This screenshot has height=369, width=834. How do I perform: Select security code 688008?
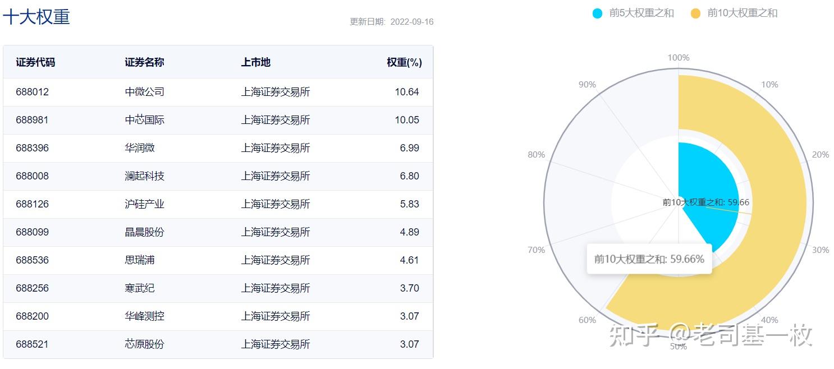point(33,176)
